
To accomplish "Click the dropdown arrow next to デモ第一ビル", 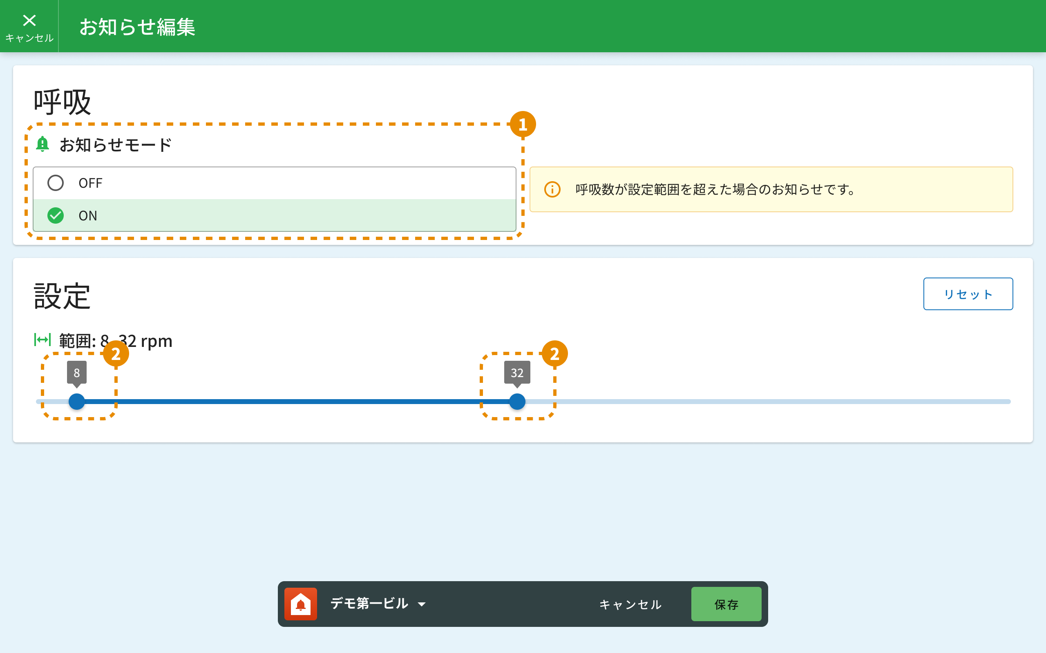I will pos(422,604).
